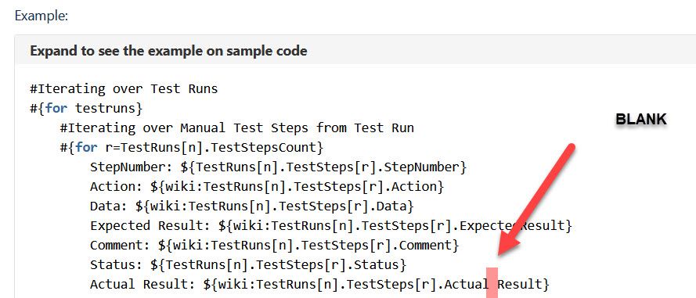Select the 'r=TestRuns[n].TestStepsCount' loop line

192,147
